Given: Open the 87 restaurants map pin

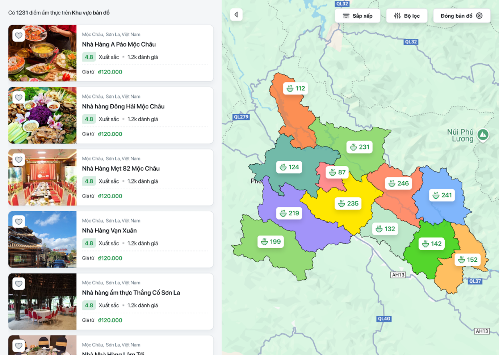Looking at the screenshot, I should (x=337, y=172).
